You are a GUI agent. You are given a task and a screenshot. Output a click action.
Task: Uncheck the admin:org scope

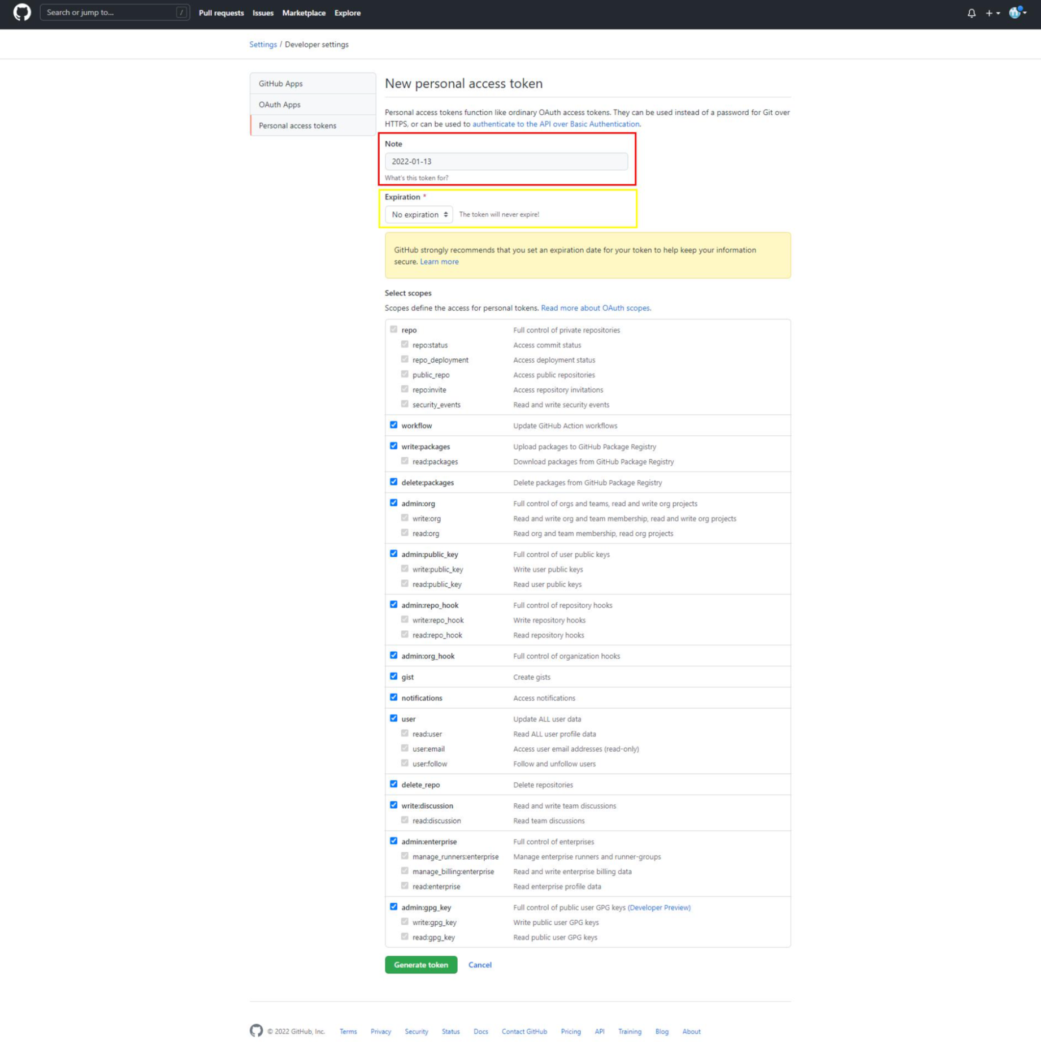pyautogui.click(x=393, y=503)
